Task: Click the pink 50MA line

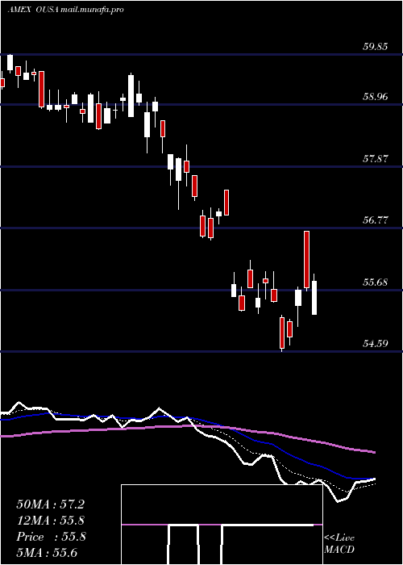Action: [187, 426]
